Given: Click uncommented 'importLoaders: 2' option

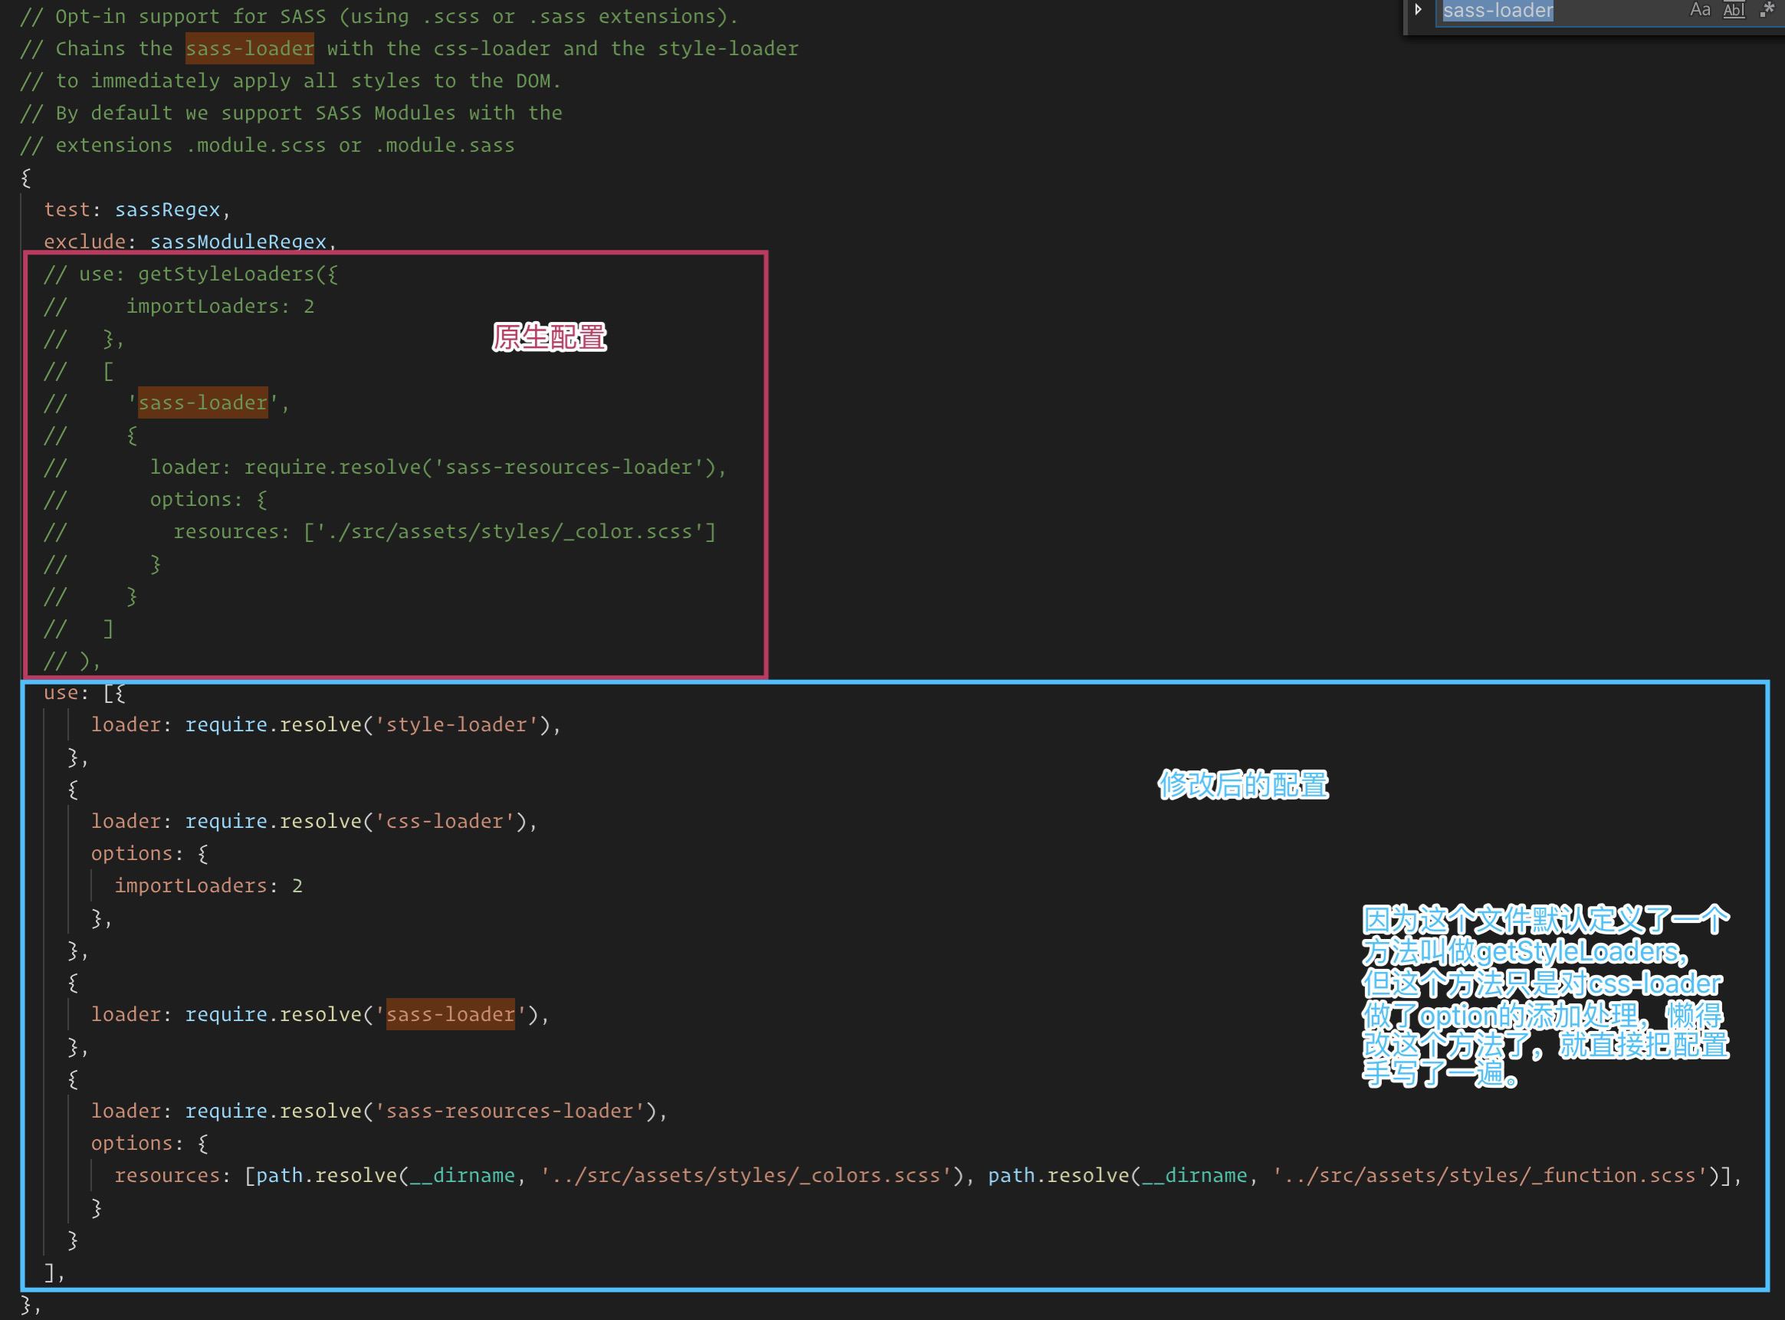Looking at the screenshot, I should pyautogui.click(x=208, y=885).
